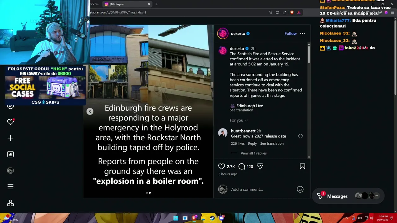Show hidden system tray icons chevron
This screenshot has width=397, height=223.
click(347, 218)
